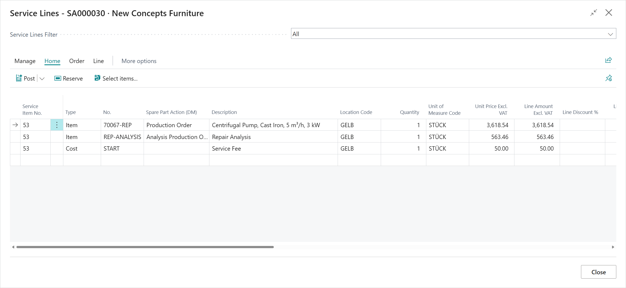Click the horizontal scrollbar thumb
626x288 pixels.
pyautogui.click(x=145, y=247)
